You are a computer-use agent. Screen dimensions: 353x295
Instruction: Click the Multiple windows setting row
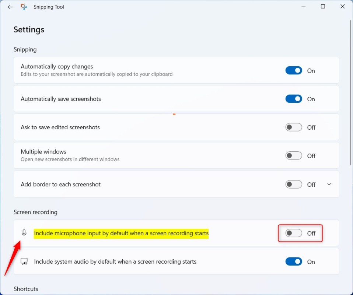[x=147, y=155]
